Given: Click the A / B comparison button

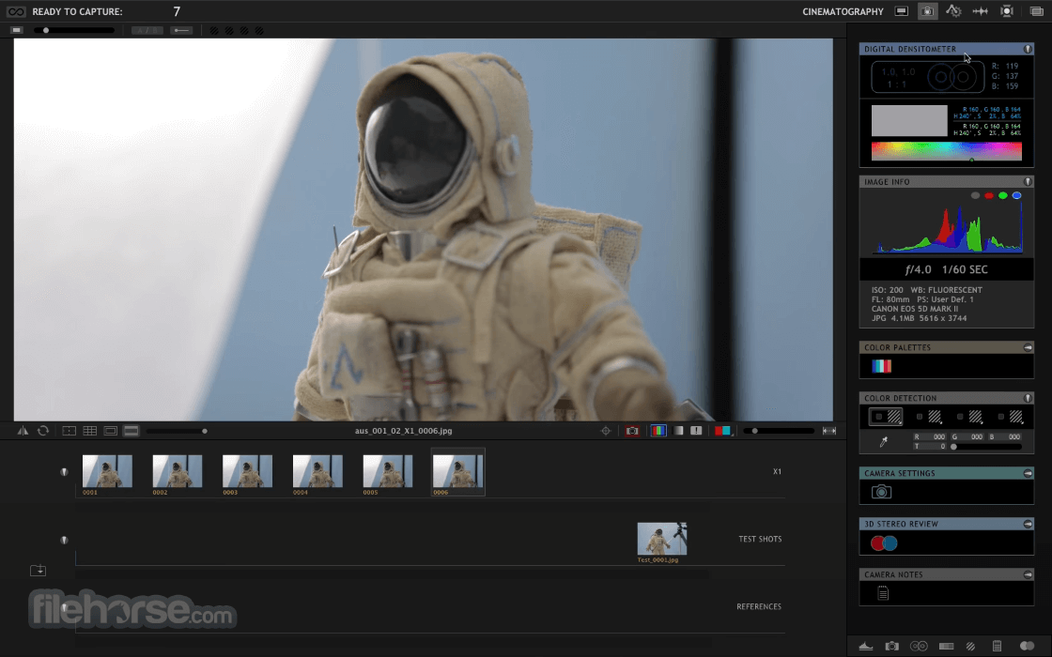Looking at the screenshot, I should [147, 30].
